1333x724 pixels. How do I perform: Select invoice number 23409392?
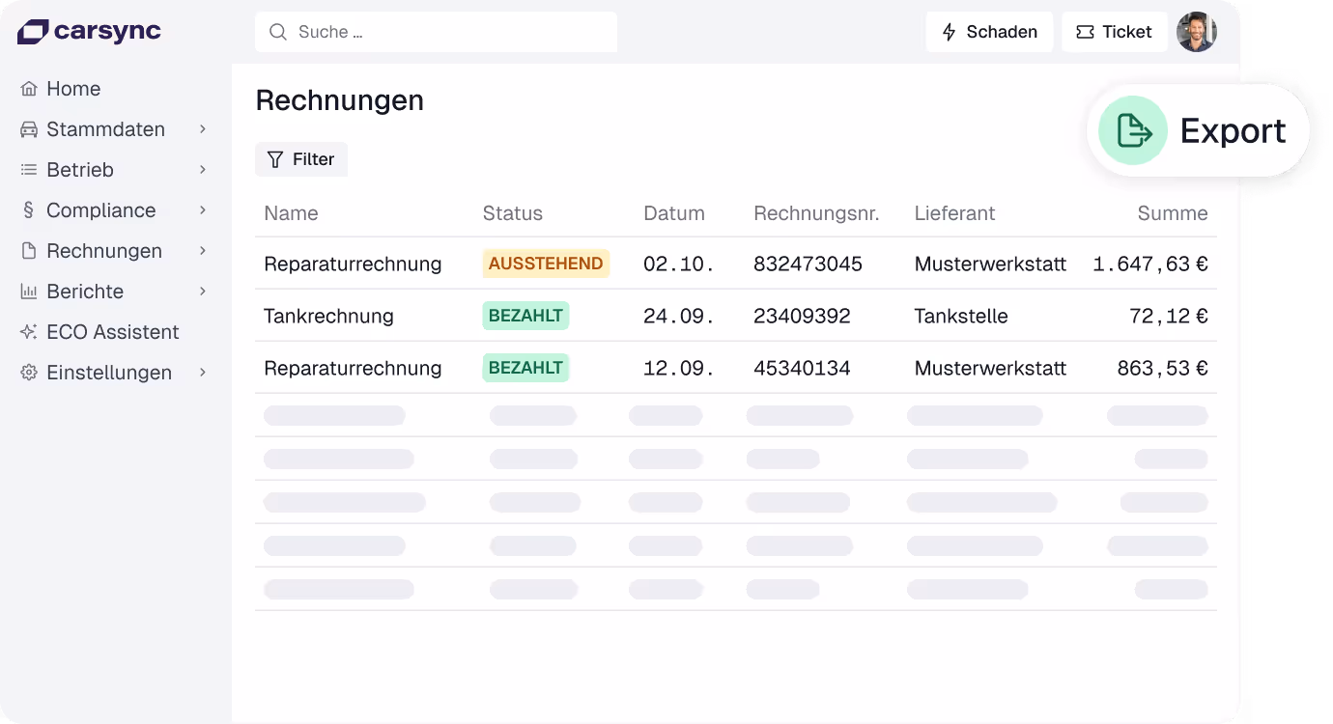802,316
